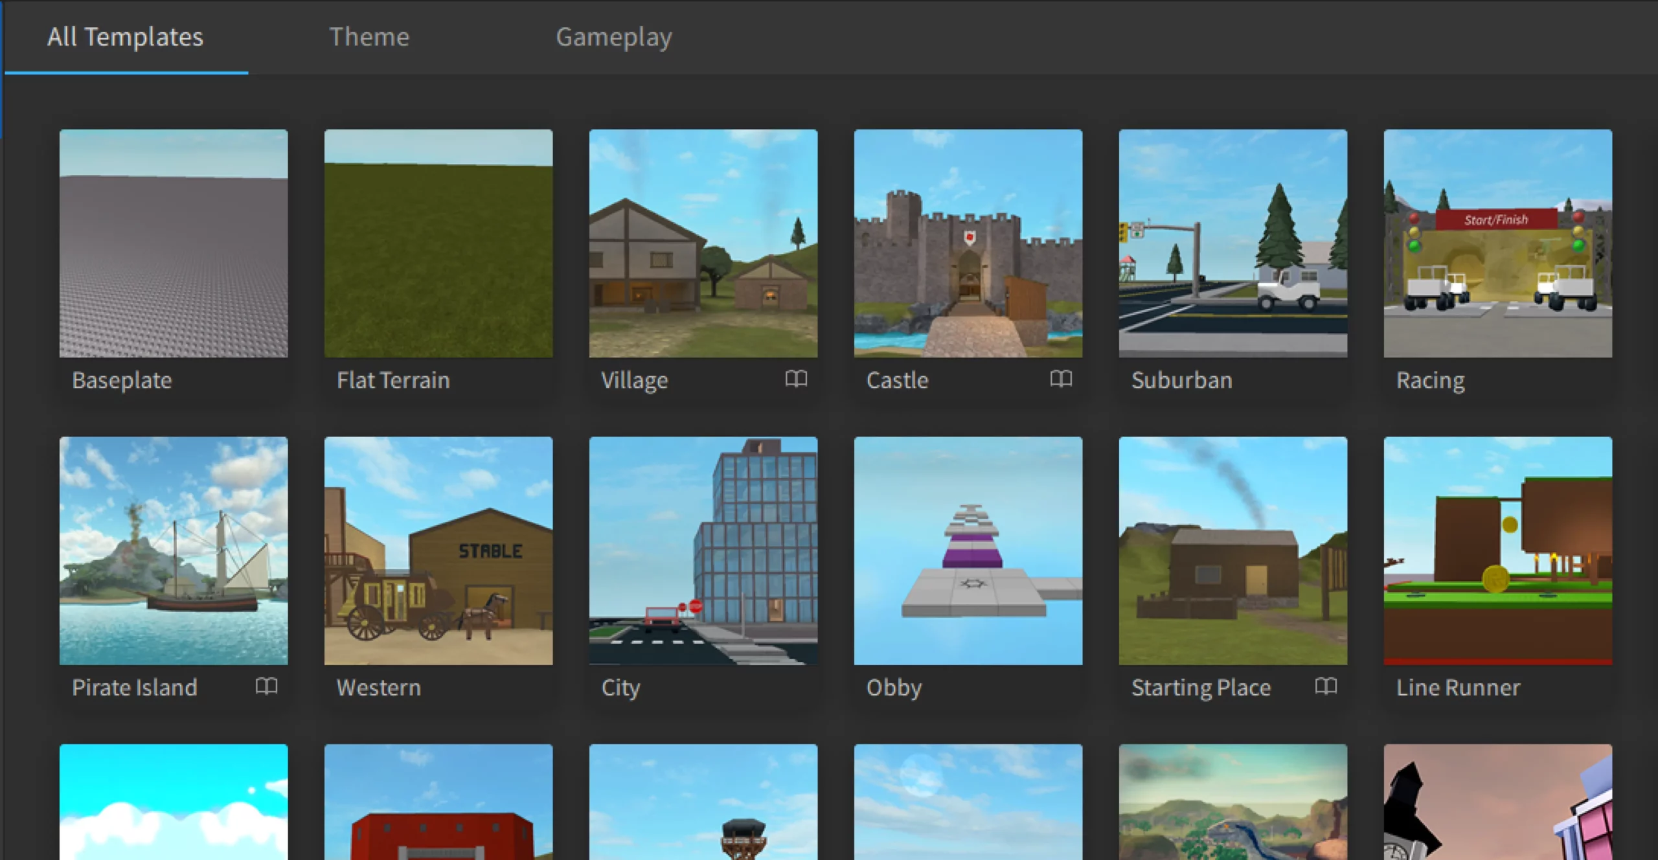Select the Castle template image

point(968,243)
